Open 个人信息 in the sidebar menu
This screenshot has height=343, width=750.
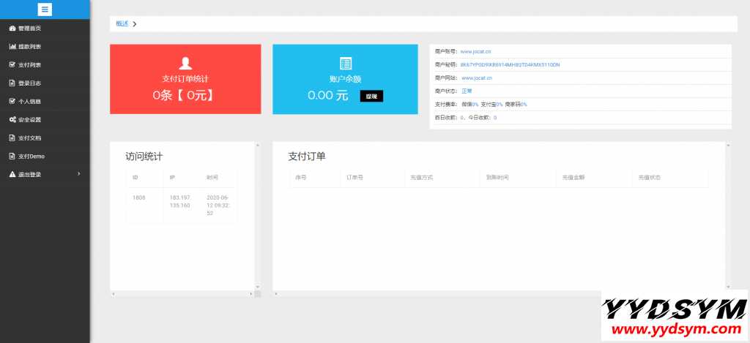29,101
